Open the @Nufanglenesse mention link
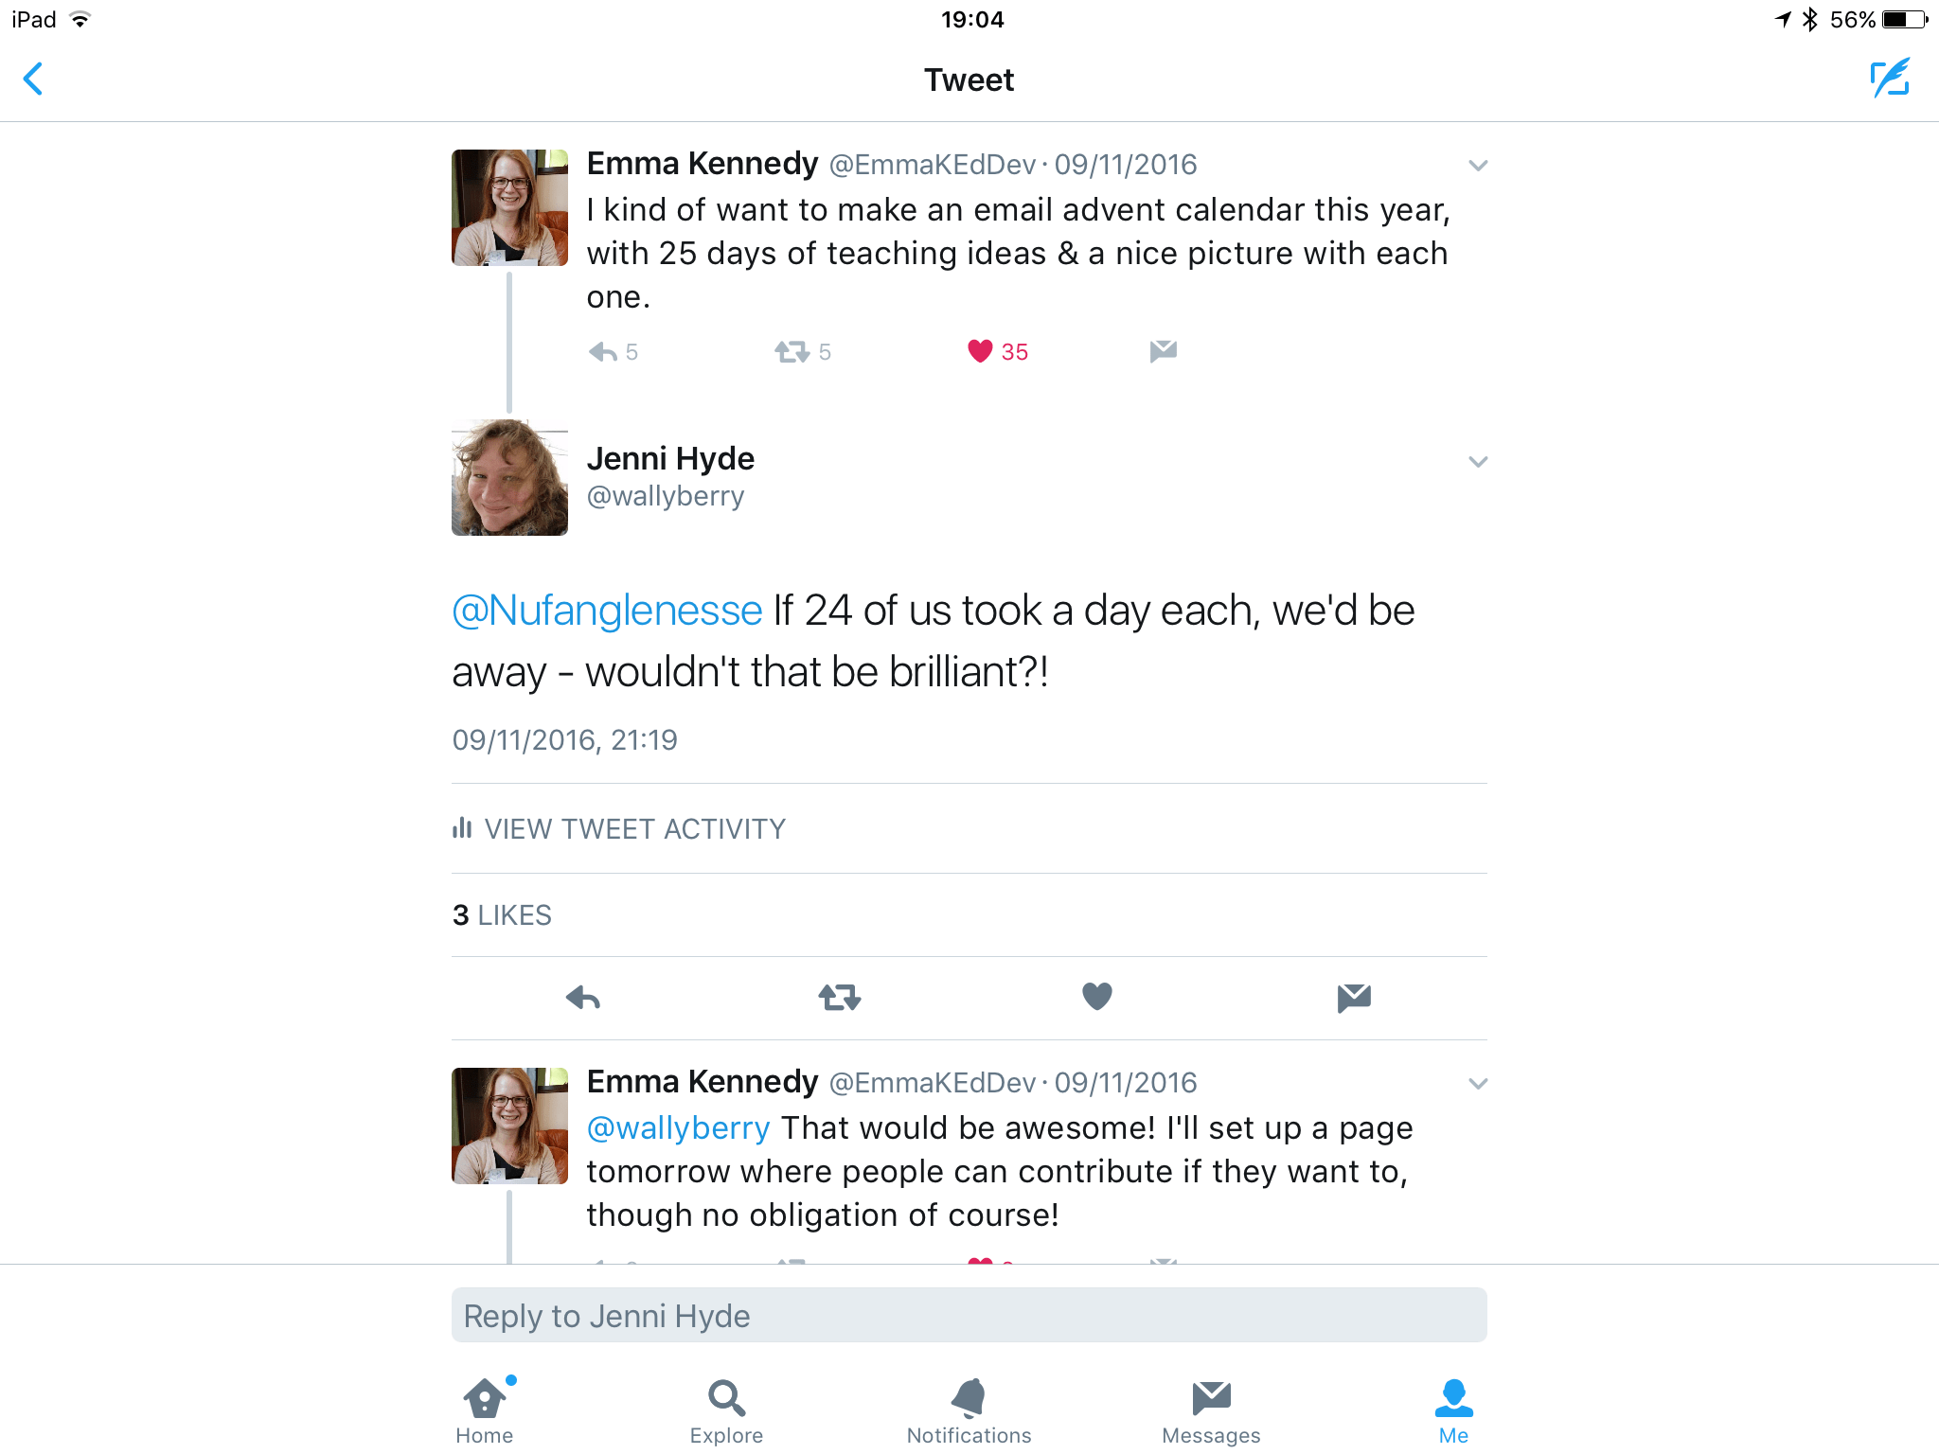1939x1454 pixels. click(607, 611)
